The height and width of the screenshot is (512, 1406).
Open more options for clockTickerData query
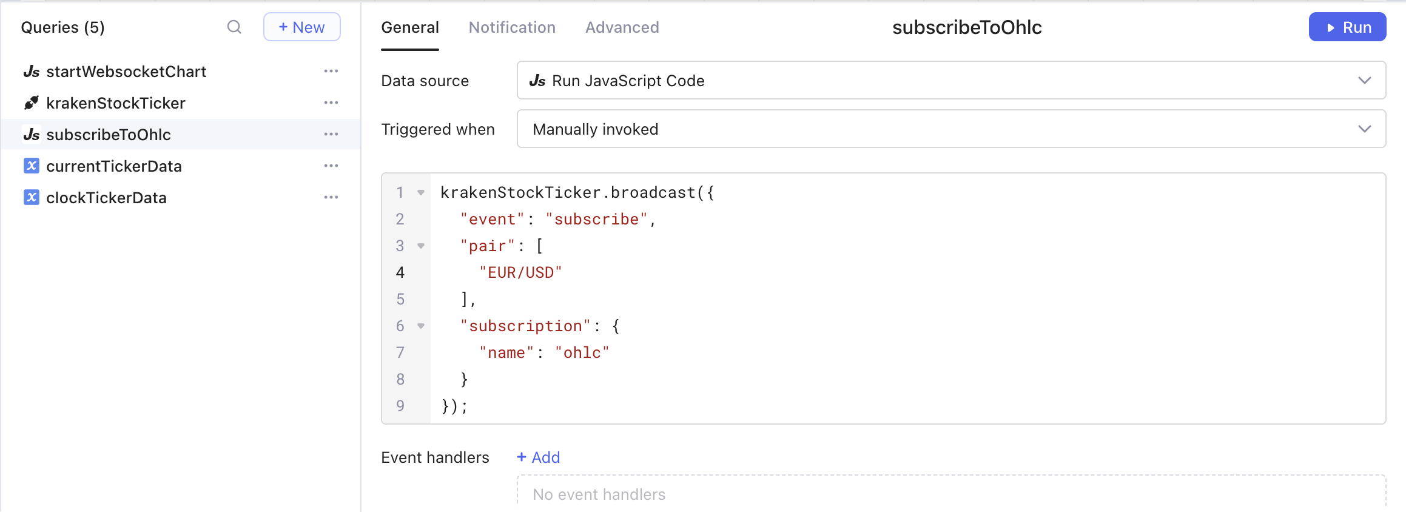331,198
